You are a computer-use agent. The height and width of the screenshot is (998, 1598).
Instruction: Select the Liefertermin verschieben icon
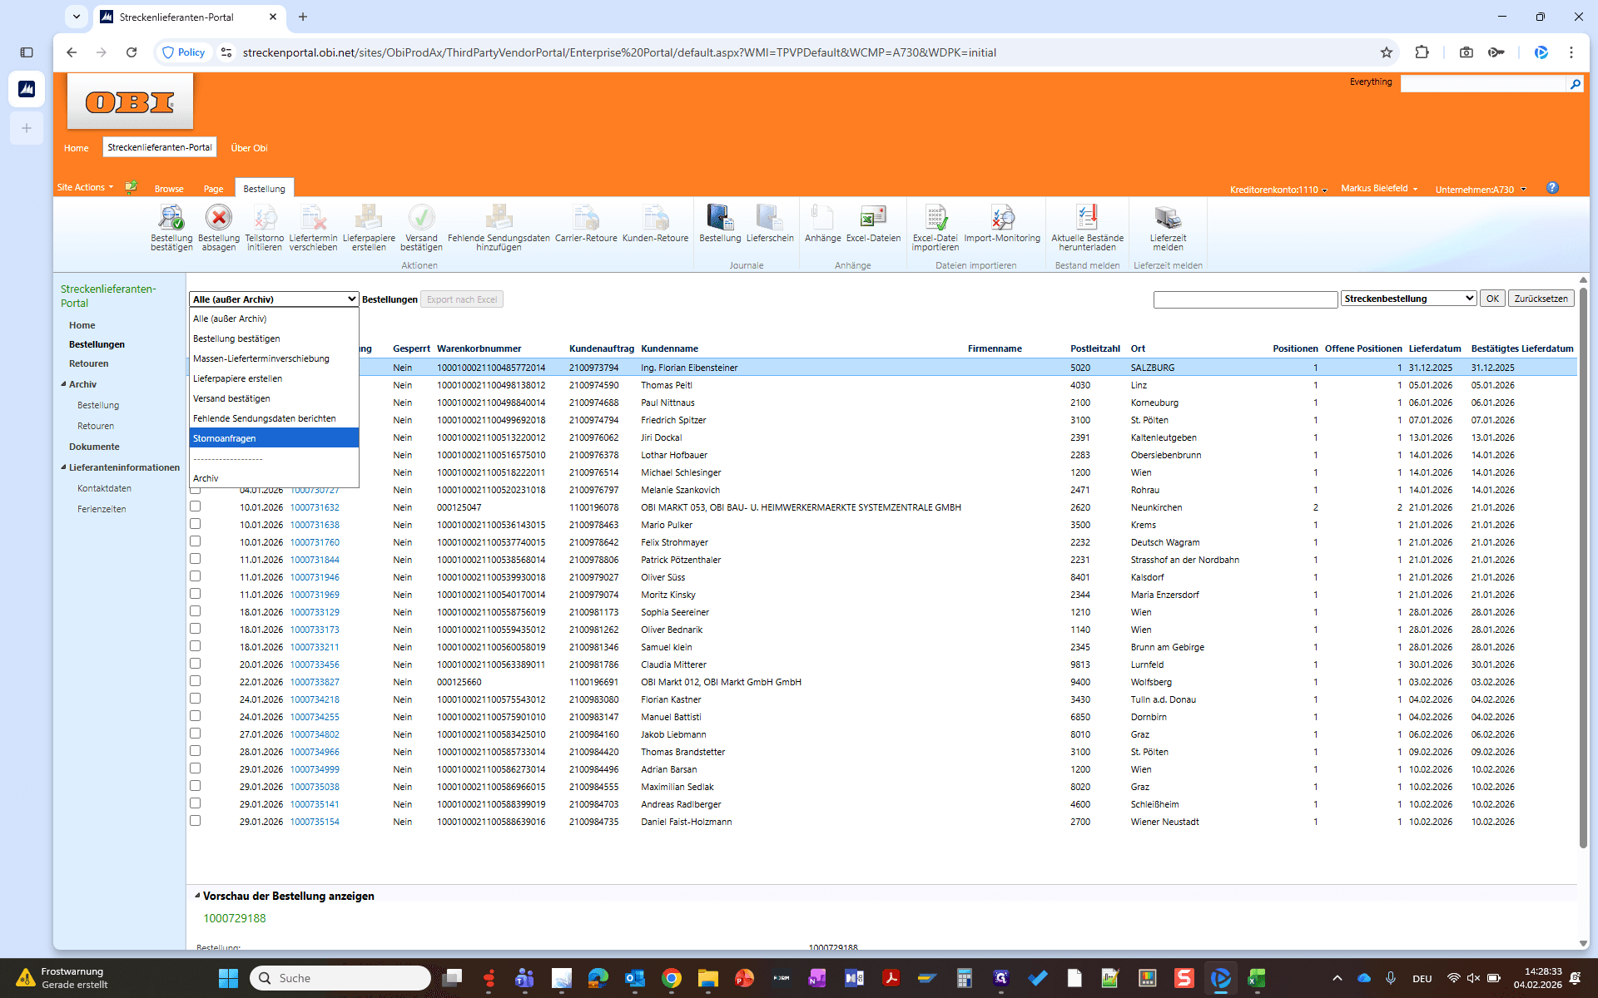[x=313, y=218]
